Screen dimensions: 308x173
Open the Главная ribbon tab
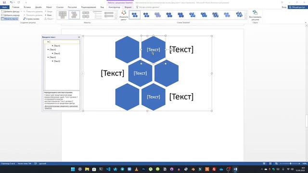[x=16, y=7]
